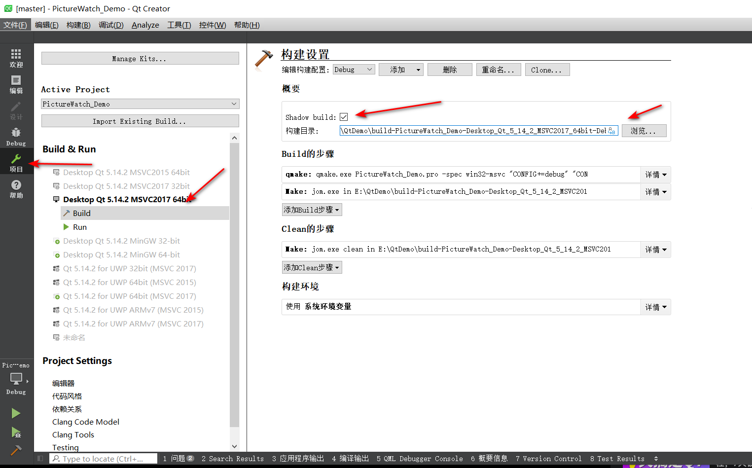This screenshot has height=468, width=752.
Task: Expand 详情 details for the clean Make step
Action: tap(656, 250)
